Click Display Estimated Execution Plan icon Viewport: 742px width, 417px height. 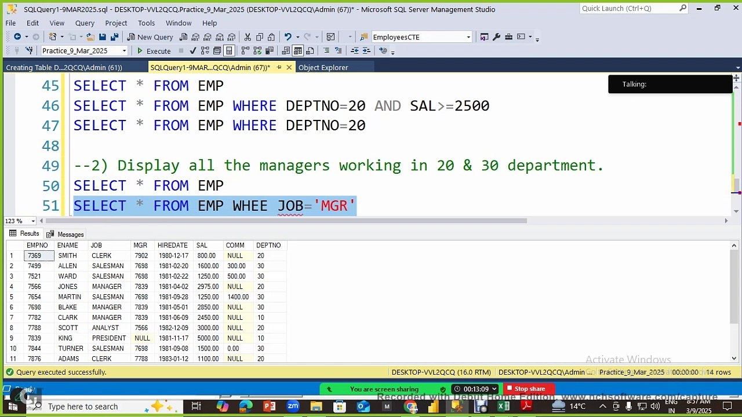205,50
